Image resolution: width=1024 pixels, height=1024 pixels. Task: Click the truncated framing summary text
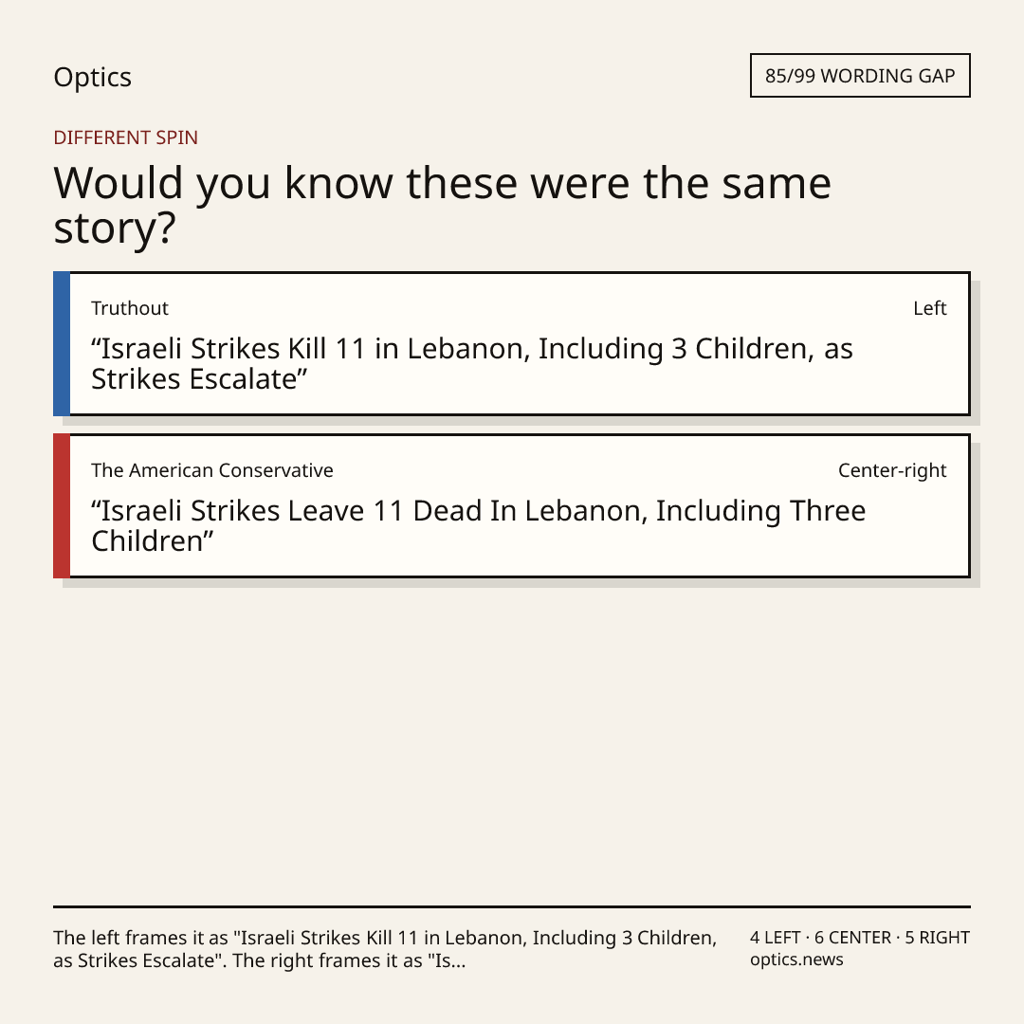pos(385,949)
